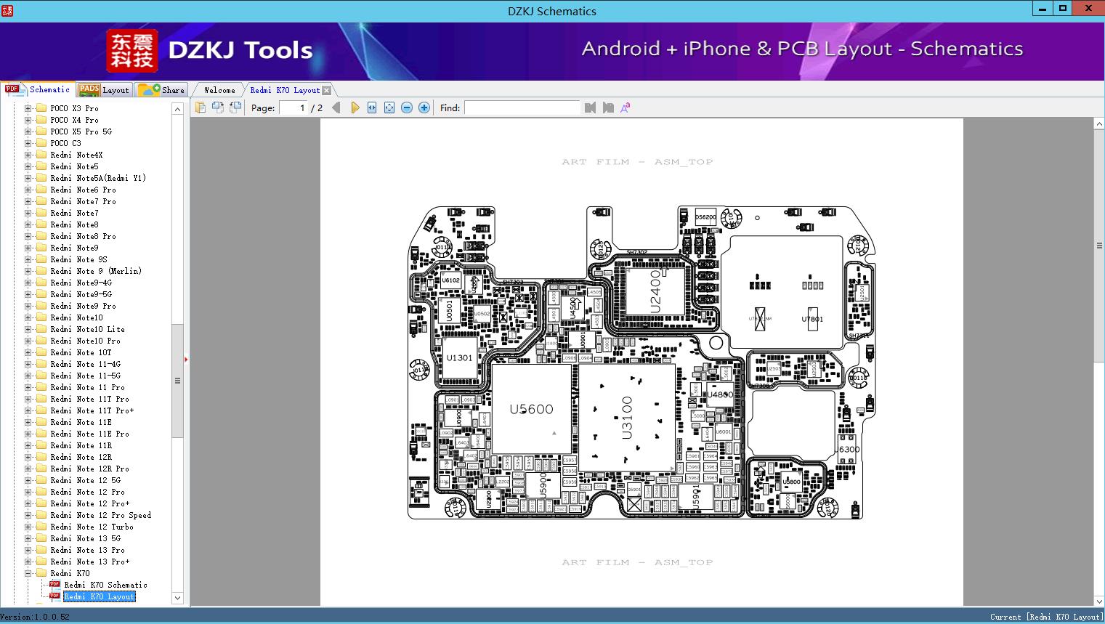Switch to the PADS Layout tab
1105x624 pixels.
point(104,90)
